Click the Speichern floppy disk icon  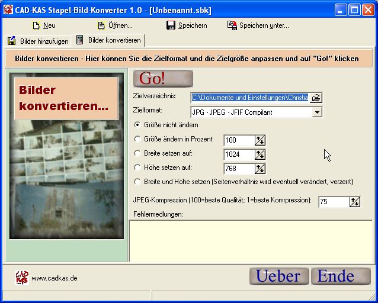[171, 25]
